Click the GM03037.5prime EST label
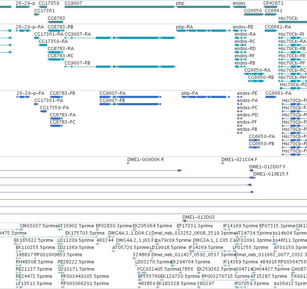307x289 pixels. 39,226
